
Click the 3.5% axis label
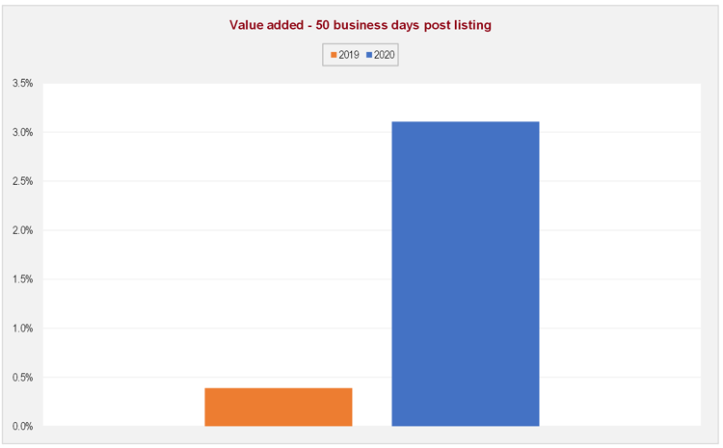[x=22, y=84]
